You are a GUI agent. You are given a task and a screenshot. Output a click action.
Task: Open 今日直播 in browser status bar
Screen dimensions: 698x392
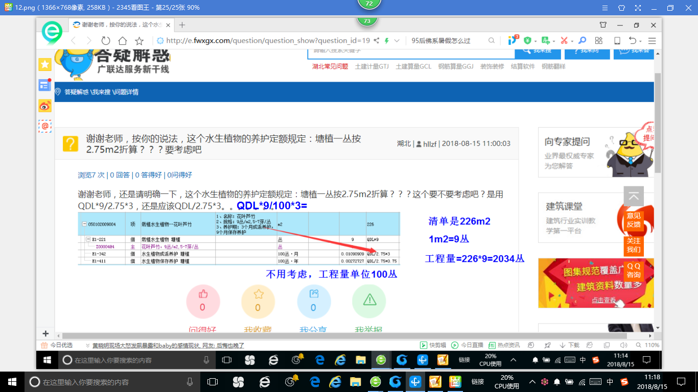468,345
